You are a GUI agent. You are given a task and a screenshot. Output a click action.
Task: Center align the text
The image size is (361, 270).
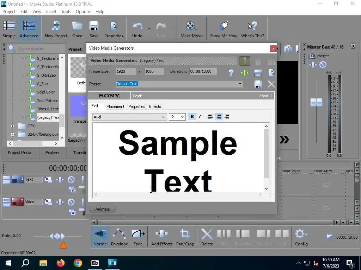pyautogui.click(x=219, y=117)
